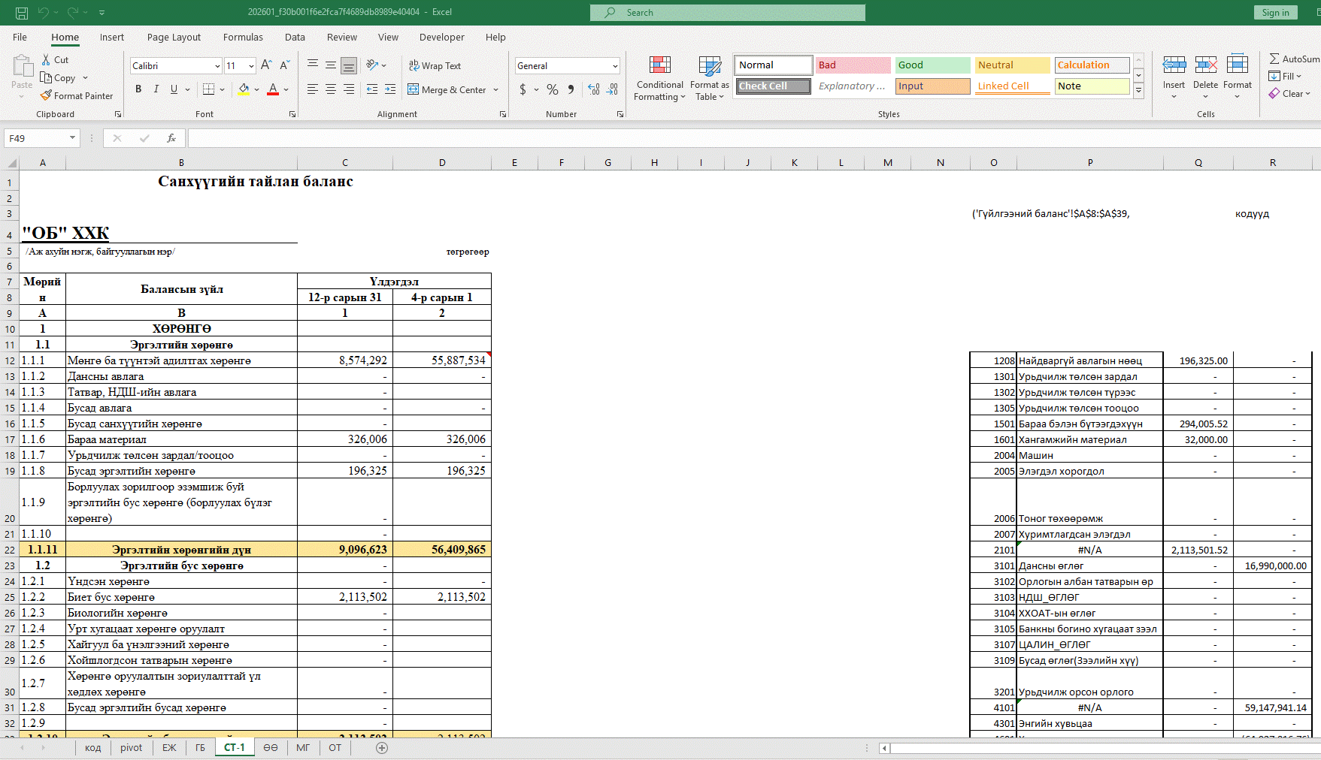Open the General number format dropdown

(615, 66)
